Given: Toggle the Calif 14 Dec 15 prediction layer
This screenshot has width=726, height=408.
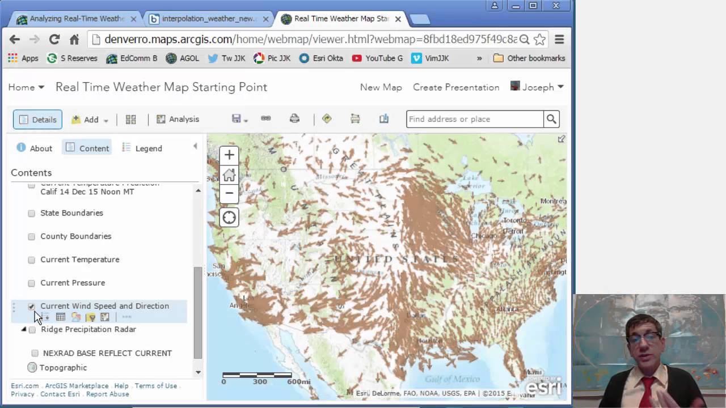Looking at the screenshot, I should point(32,185).
